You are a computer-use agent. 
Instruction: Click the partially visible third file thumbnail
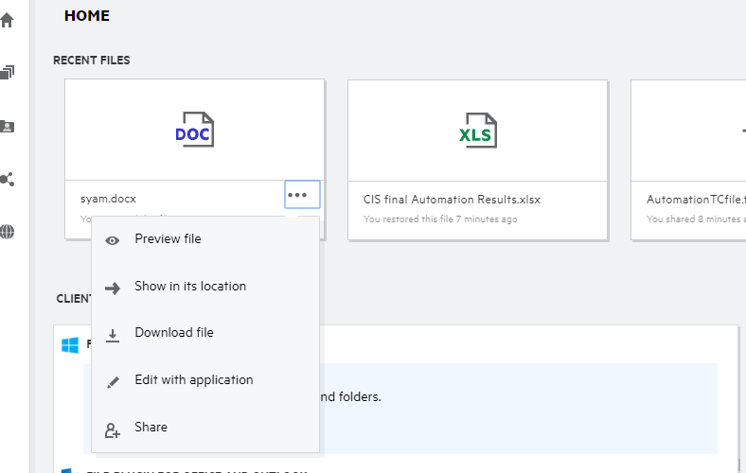[x=688, y=131]
